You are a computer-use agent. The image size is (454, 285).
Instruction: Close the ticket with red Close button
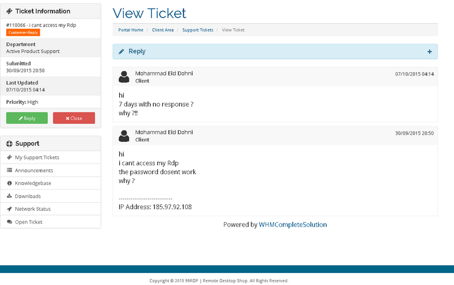tap(74, 118)
